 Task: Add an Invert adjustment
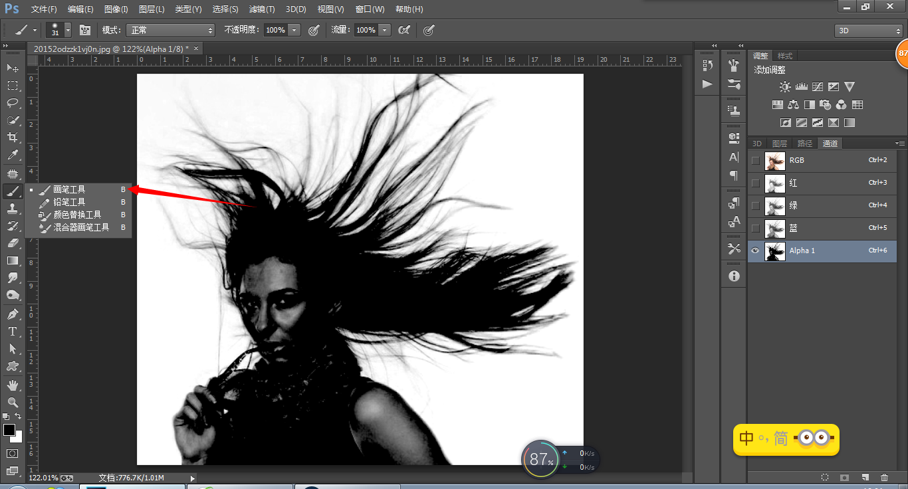[785, 123]
